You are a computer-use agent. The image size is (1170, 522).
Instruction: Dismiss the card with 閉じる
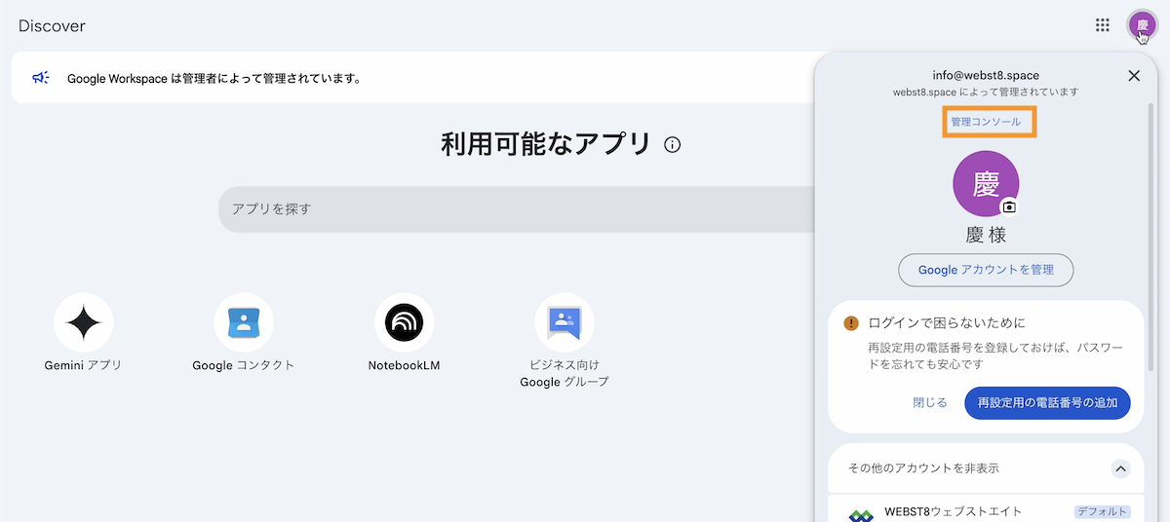pos(930,402)
